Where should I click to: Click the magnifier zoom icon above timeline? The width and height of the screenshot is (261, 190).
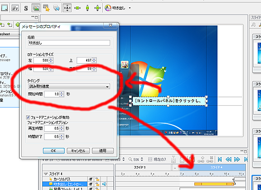[x=130, y=159]
